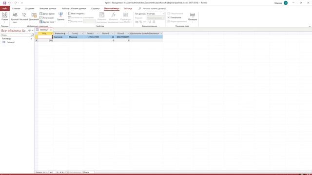This screenshot has width=312, height=175.
Task: Click the fx Изменить выражение icon
Action: click(x=114, y=15)
